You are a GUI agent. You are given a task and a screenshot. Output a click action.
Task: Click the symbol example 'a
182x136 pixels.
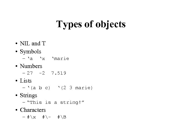[30, 59]
